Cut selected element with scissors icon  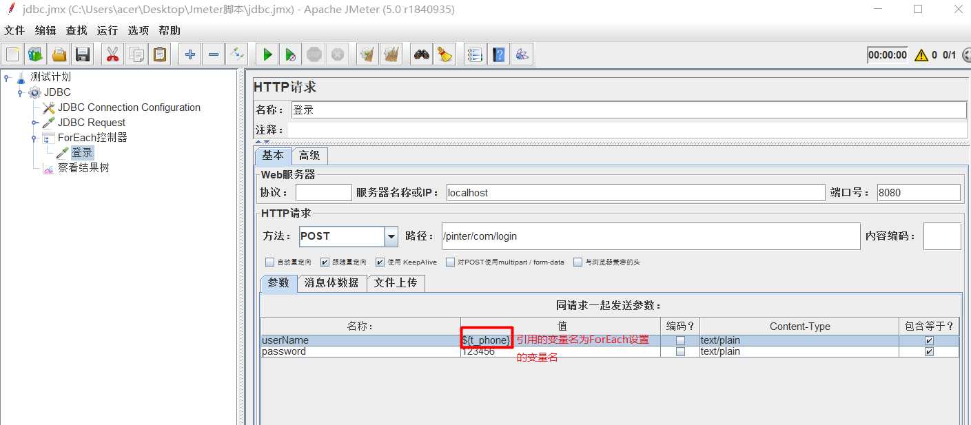pyautogui.click(x=112, y=54)
